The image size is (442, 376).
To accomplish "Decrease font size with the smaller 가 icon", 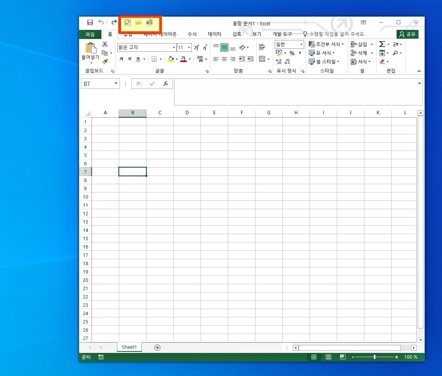I will (205, 47).
